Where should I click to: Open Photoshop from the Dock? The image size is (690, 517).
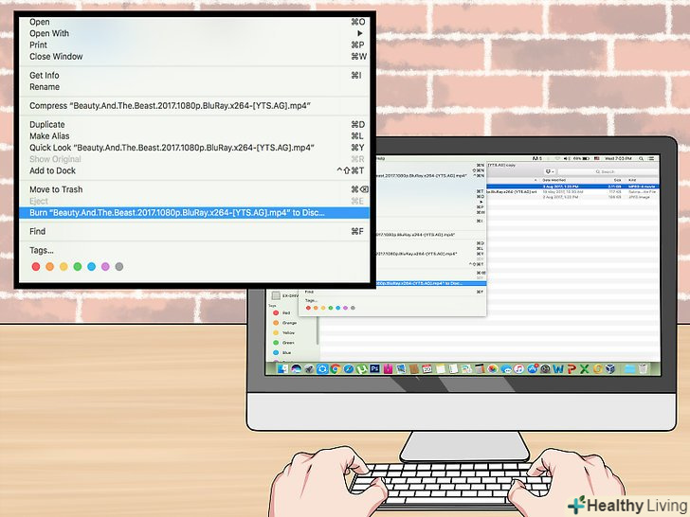pos(374,368)
